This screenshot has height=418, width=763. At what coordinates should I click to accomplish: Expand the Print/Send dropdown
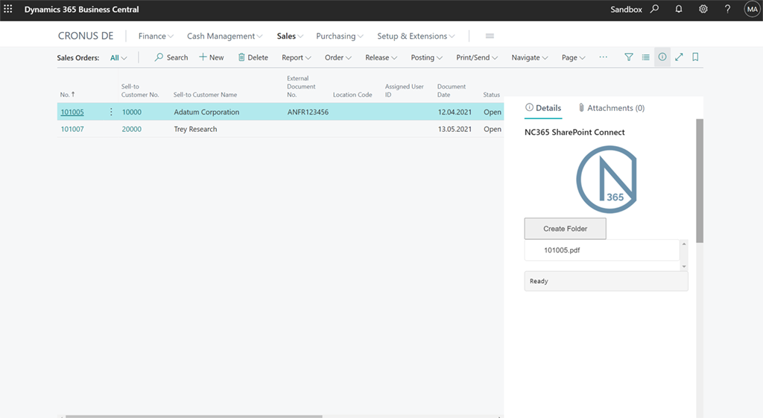pos(477,57)
